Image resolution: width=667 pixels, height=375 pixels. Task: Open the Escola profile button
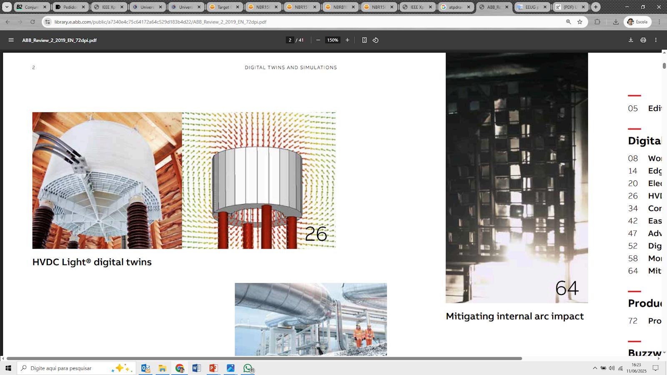pos(637,22)
